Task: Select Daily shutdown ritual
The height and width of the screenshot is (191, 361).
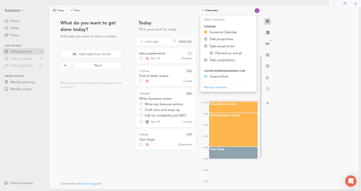Action: click(23, 59)
